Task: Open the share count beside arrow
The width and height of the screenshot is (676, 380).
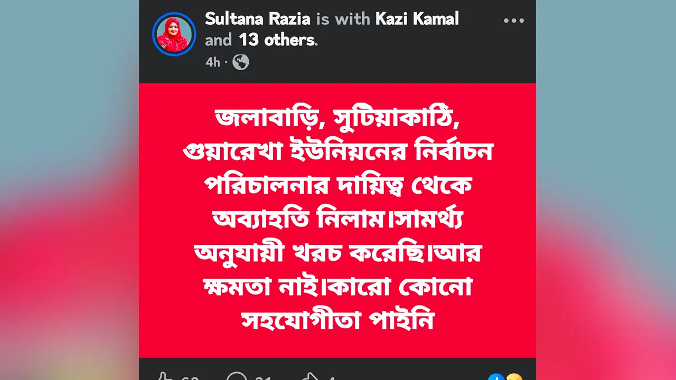Action: pos(332,378)
